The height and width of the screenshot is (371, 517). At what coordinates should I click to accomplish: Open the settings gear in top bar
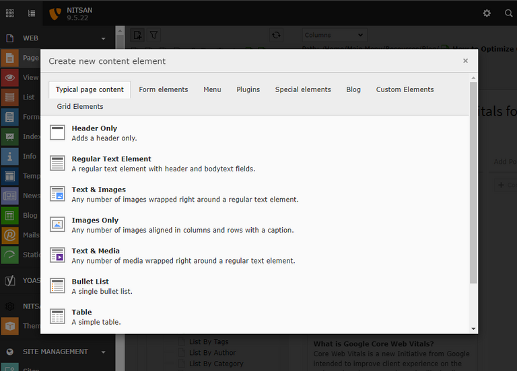pyautogui.click(x=487, y=13)
